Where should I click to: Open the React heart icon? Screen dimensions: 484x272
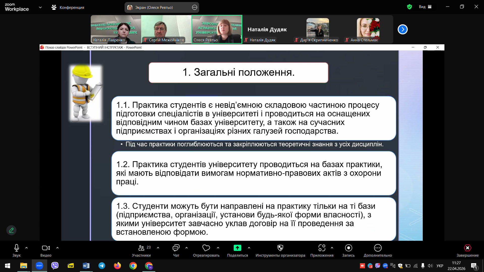206,248
